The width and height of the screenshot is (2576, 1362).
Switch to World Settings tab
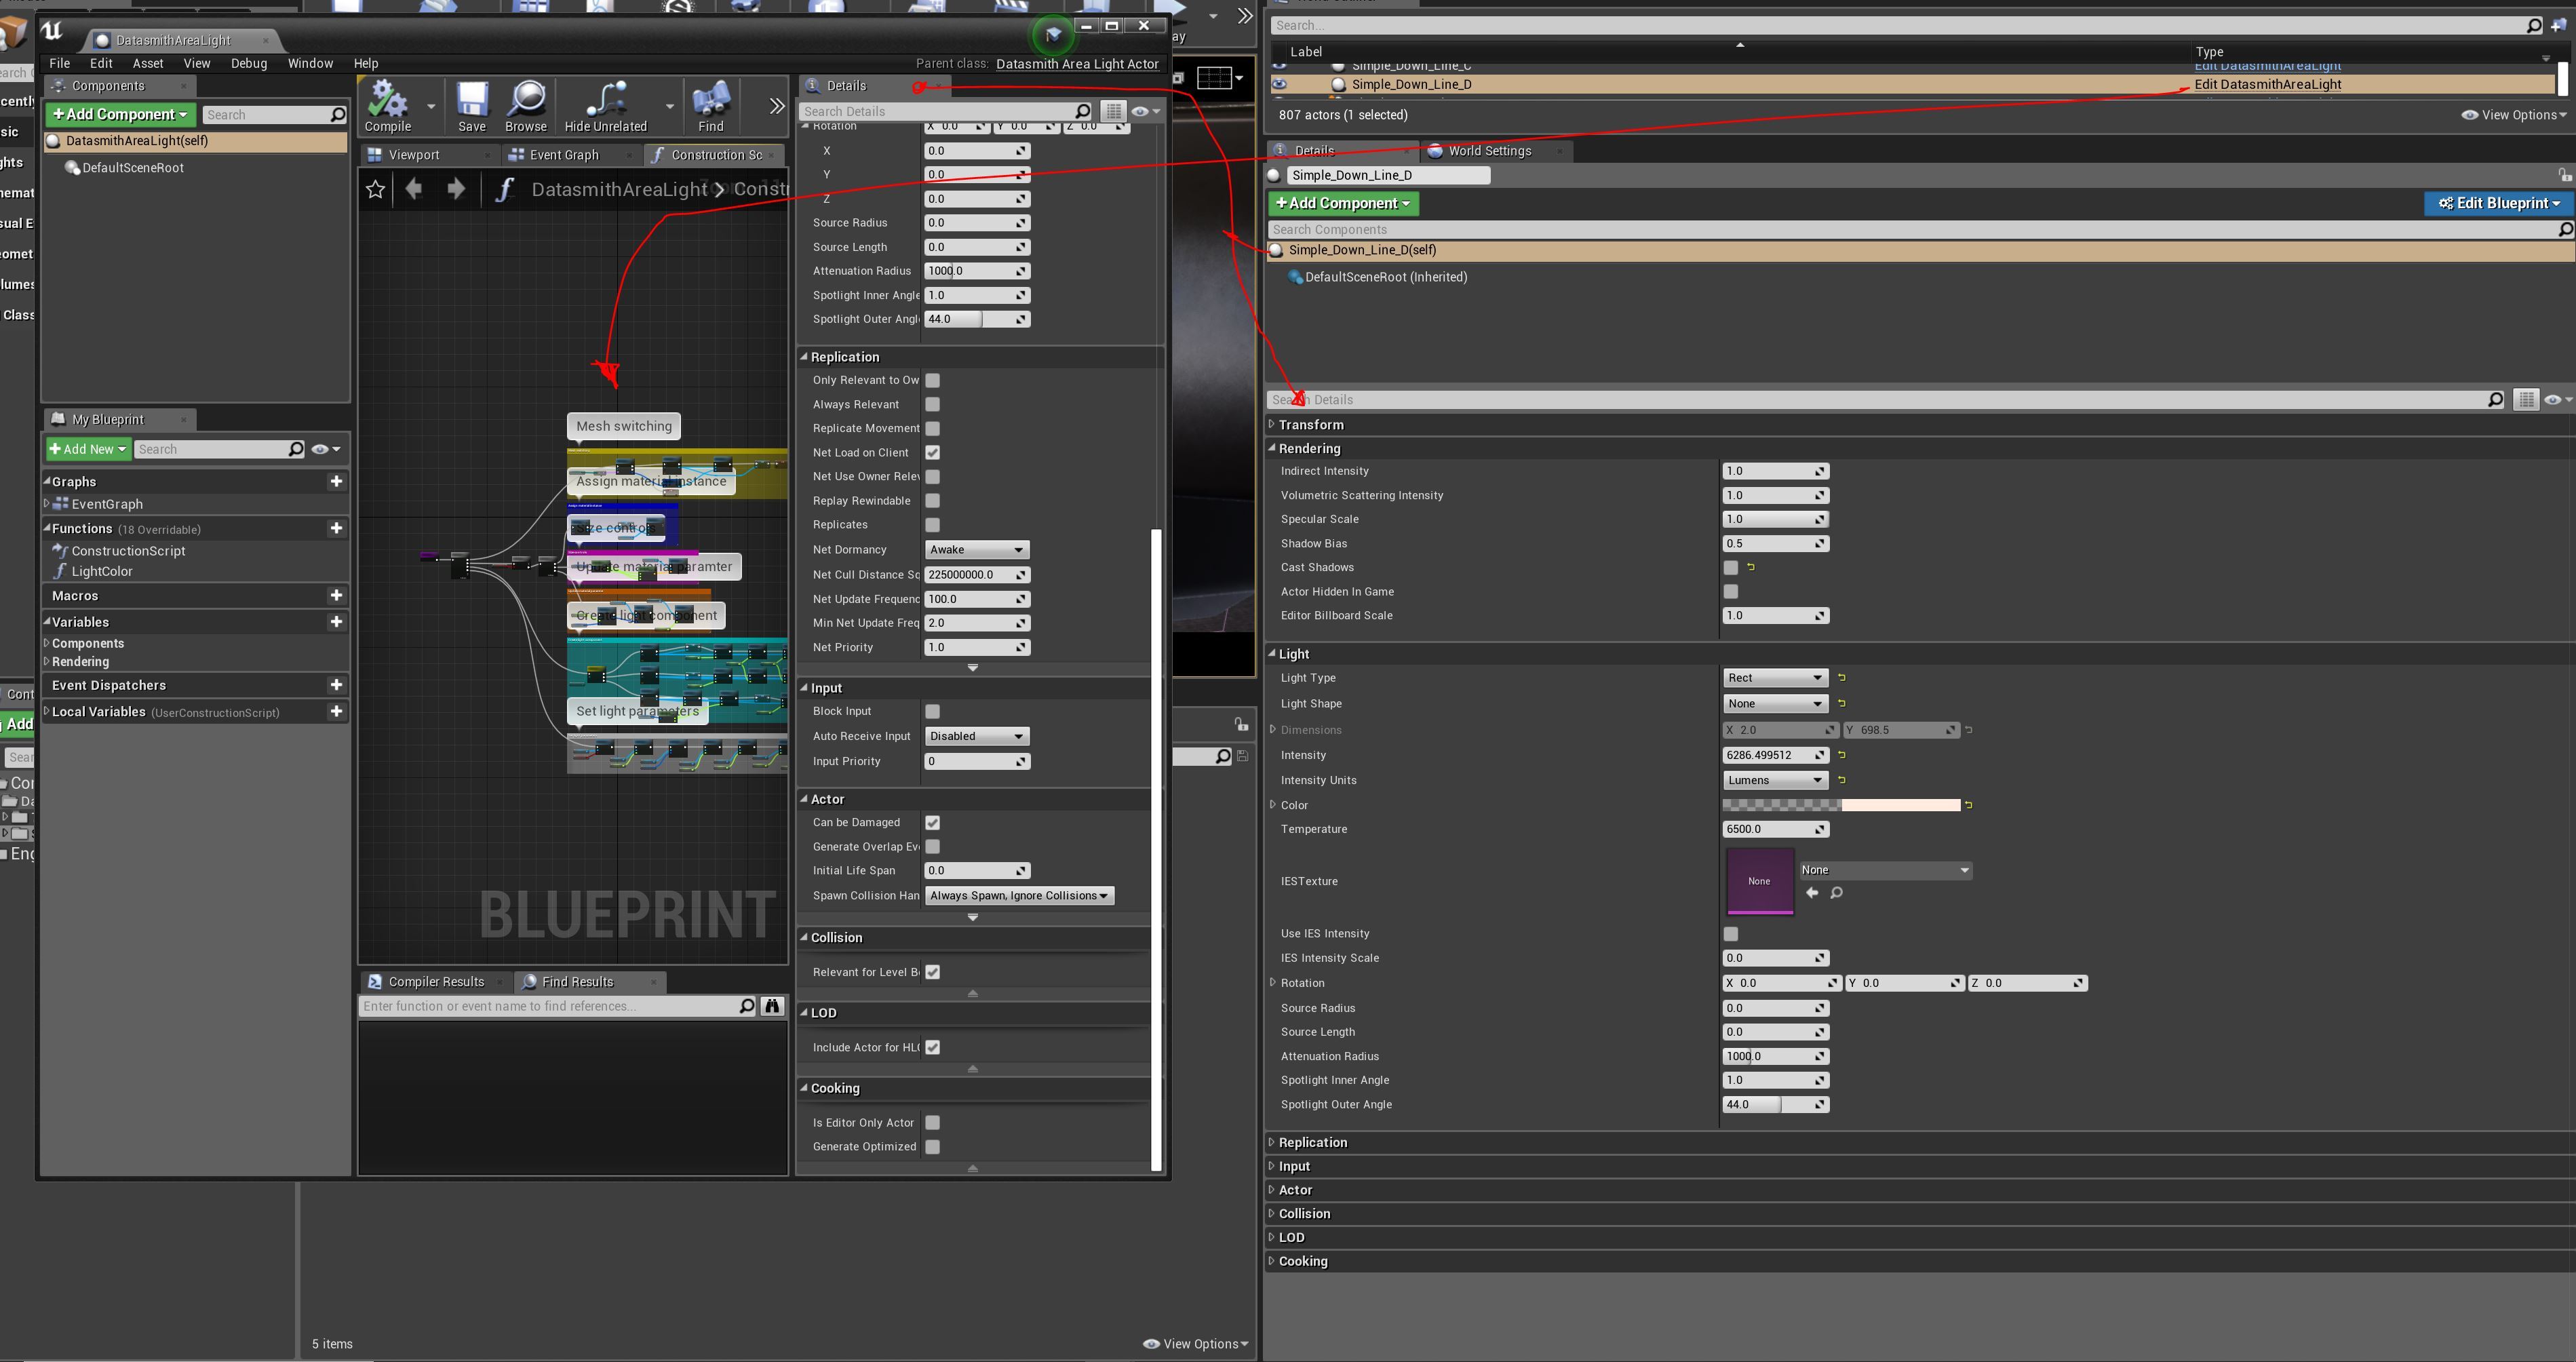pyautogui.click(x=1489, y=151)
